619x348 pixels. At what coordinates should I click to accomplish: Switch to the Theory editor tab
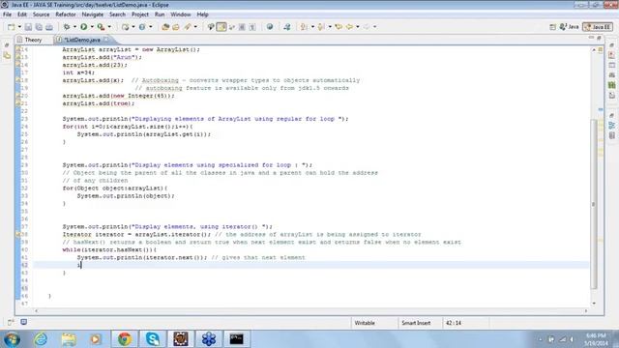(x=33, y=40)
